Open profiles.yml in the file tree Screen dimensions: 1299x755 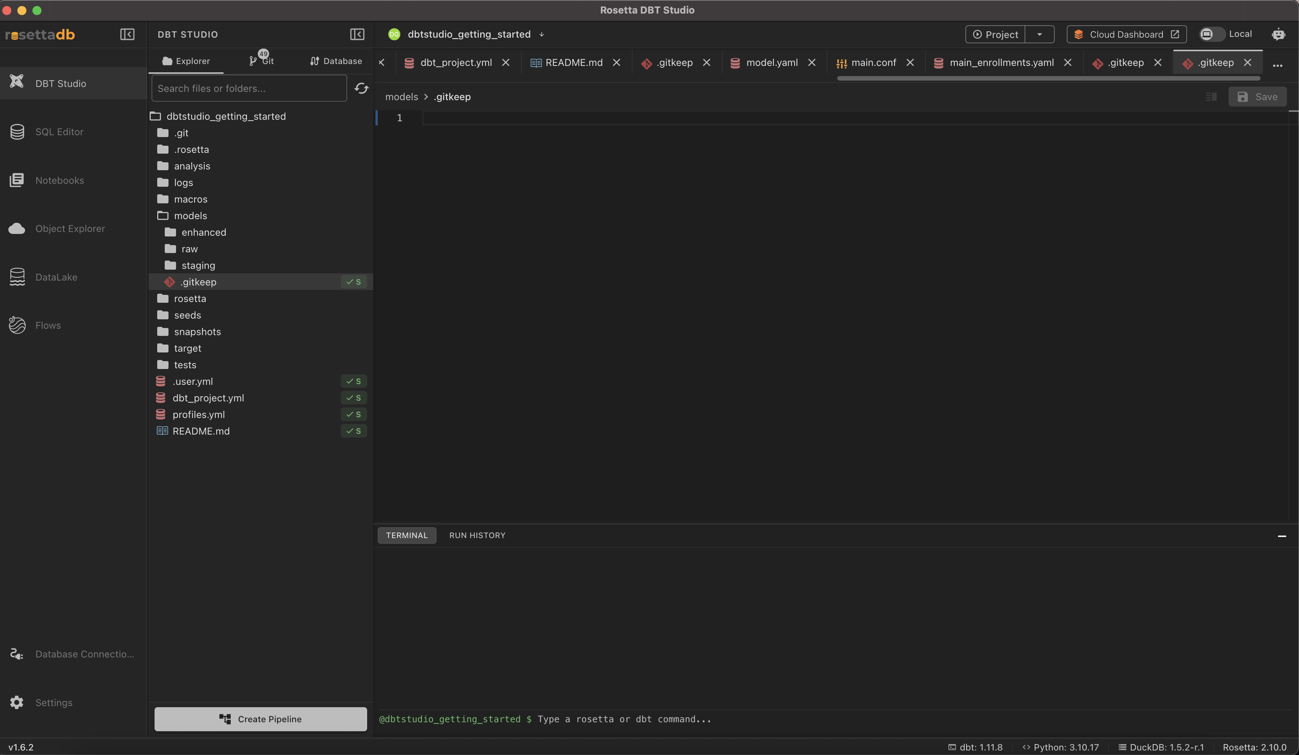coord(261,415)
